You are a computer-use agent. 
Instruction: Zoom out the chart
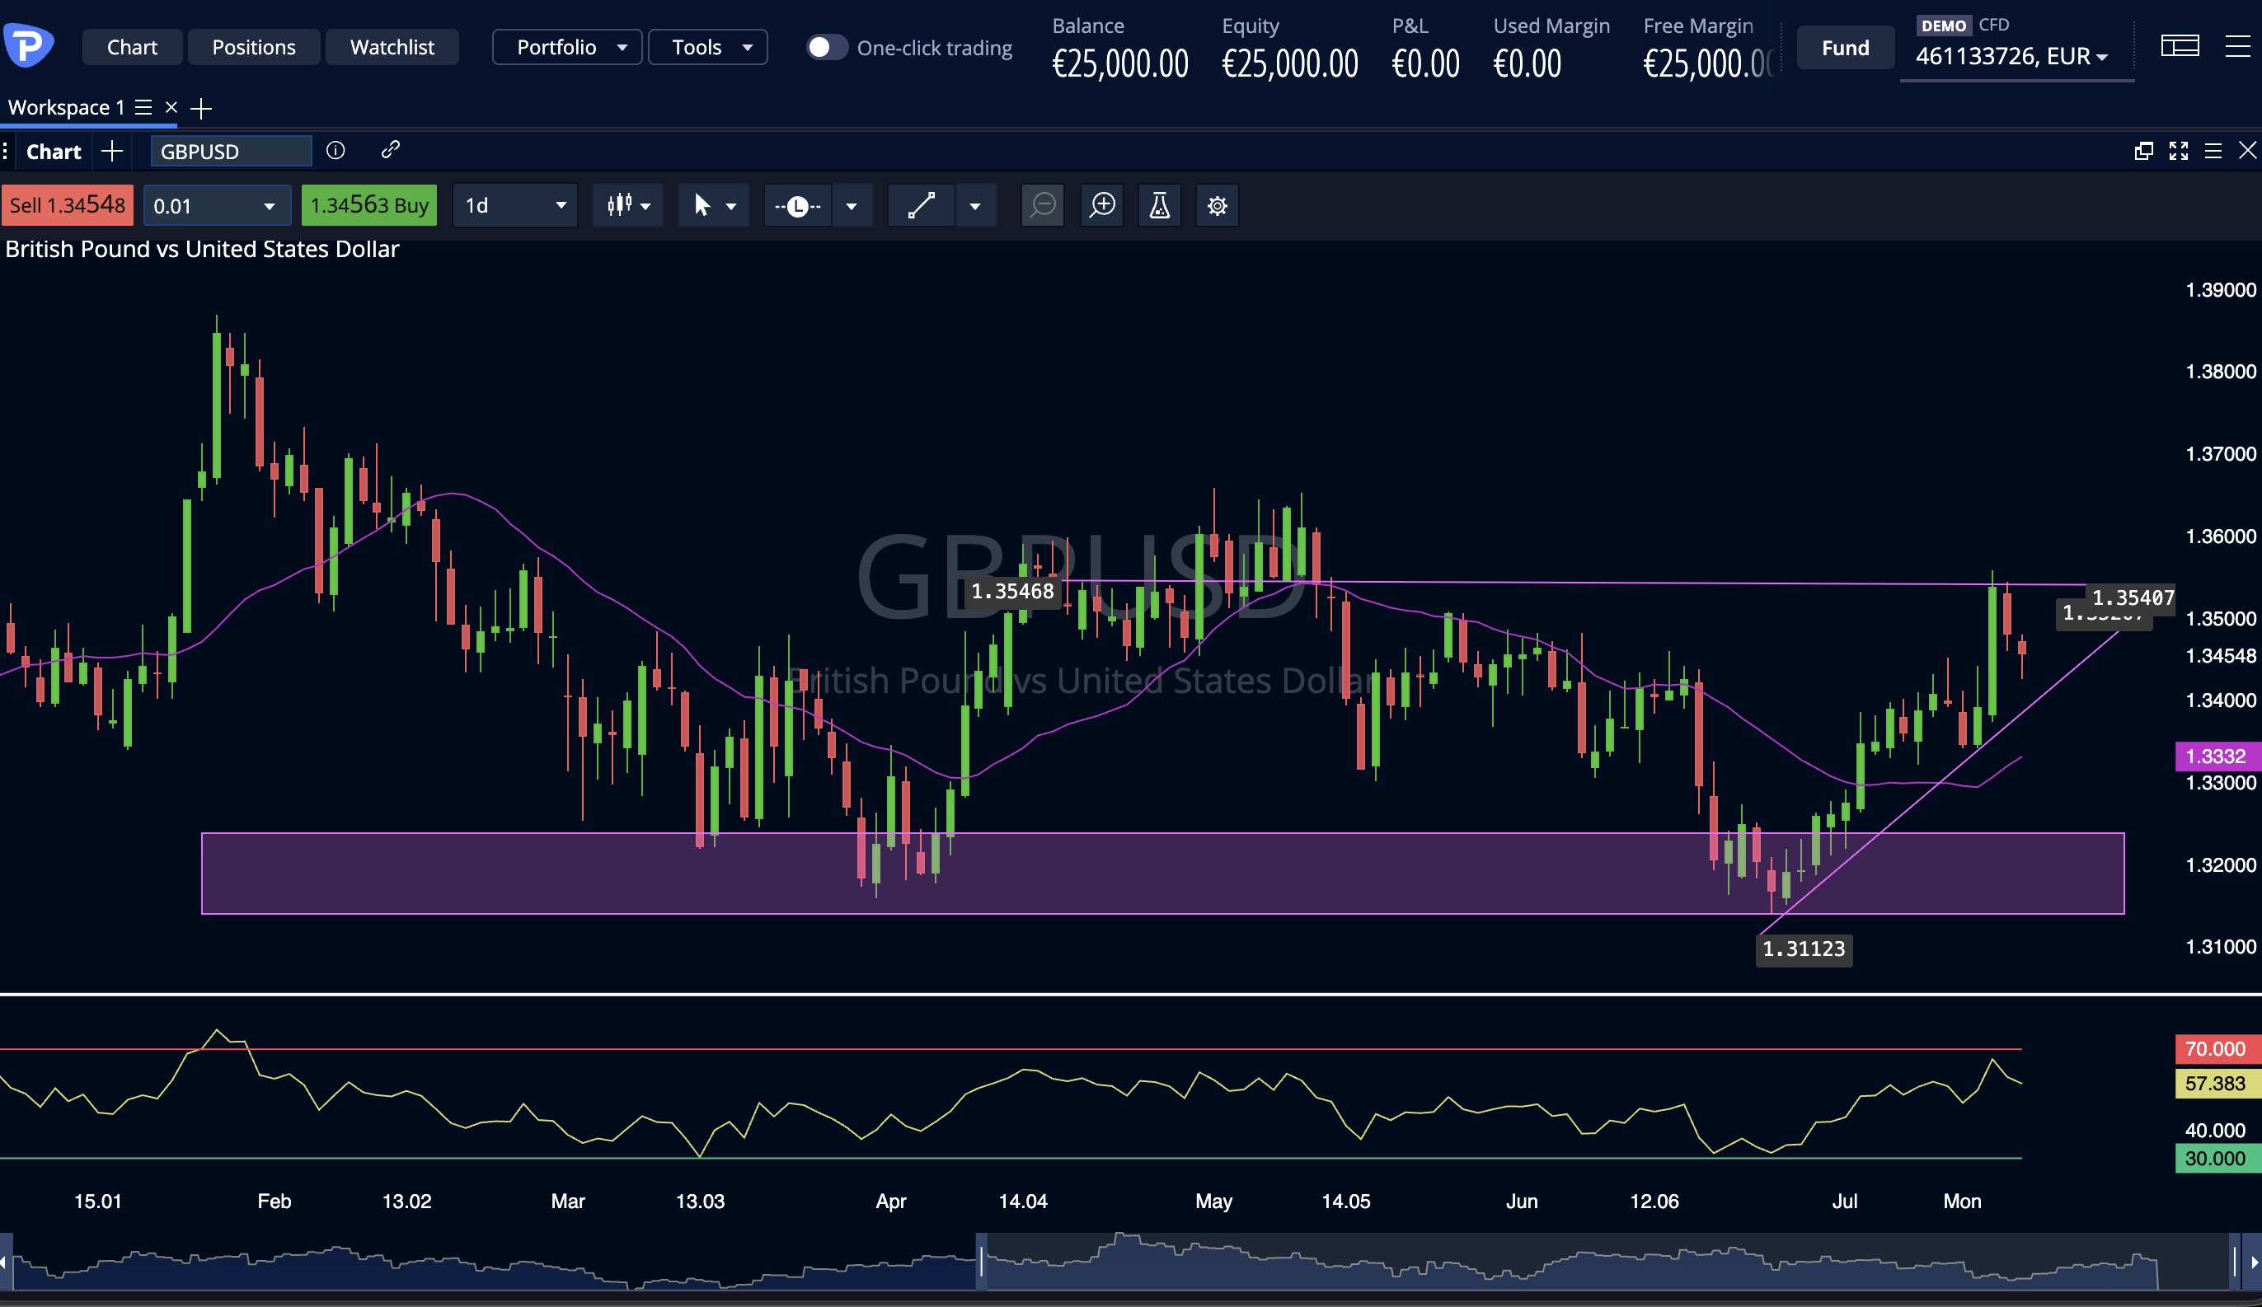pyautogui.click(x=1043, y=205)
